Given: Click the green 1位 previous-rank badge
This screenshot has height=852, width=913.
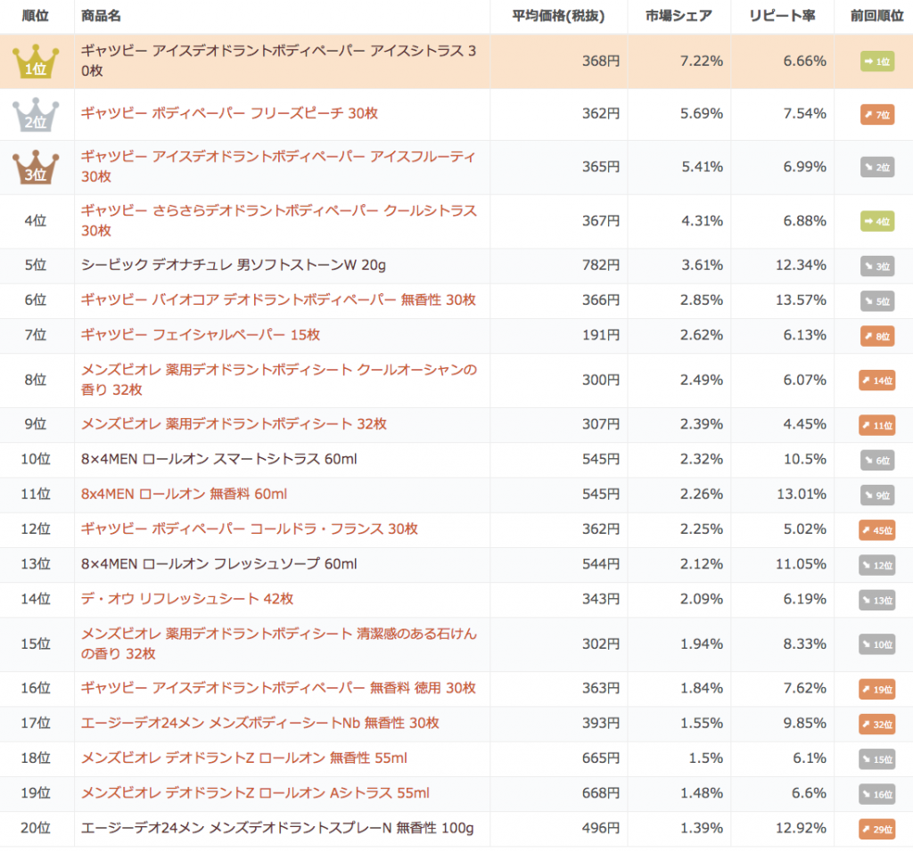Looking at the screenshot, I should (x=877, y=61).
